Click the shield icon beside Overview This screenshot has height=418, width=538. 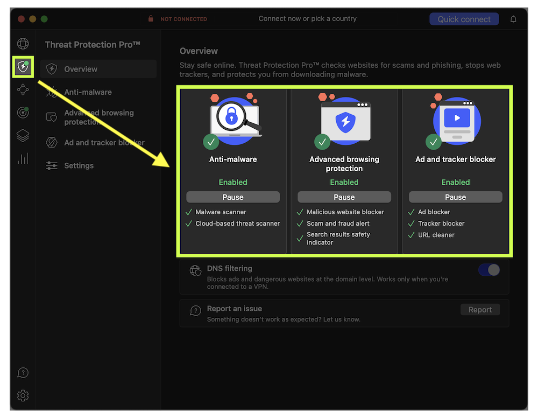pyautogui.click(x=52, y=69)
